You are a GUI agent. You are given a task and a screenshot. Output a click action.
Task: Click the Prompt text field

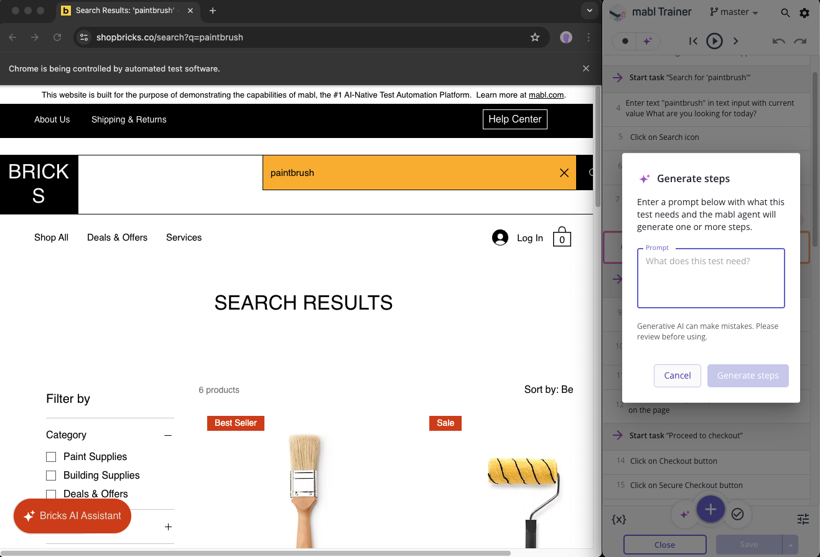pos(711,278)
